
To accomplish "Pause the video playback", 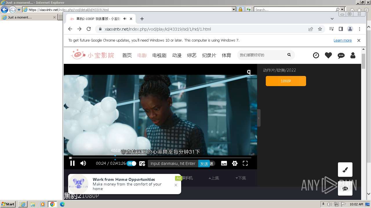I will pos(72,163).
